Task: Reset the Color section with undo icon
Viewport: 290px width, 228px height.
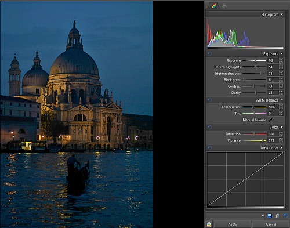Action: click(x=209, y=127)
